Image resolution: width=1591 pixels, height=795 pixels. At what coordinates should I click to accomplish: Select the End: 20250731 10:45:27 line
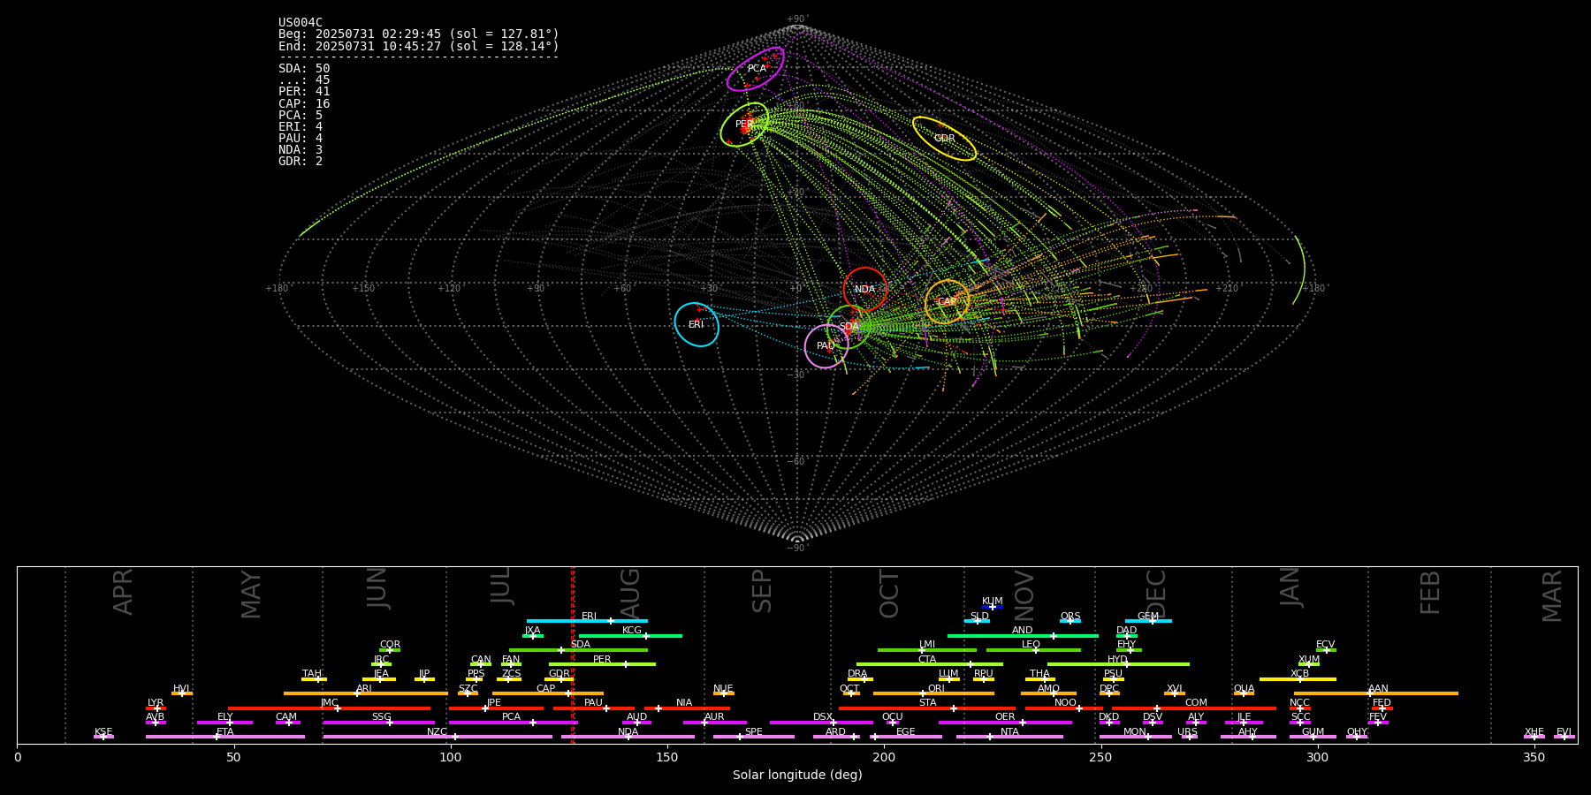tap(419, 46)
